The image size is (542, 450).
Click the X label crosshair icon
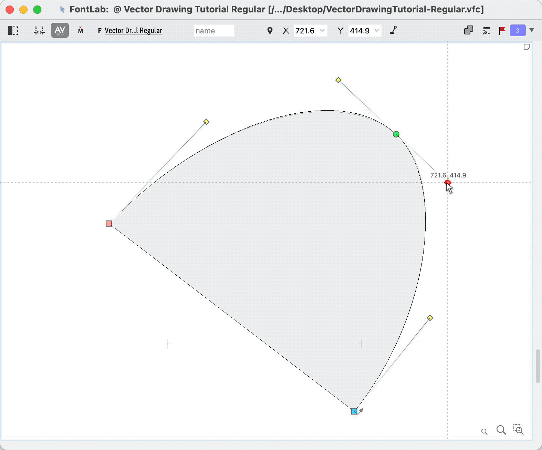point(286,31)
